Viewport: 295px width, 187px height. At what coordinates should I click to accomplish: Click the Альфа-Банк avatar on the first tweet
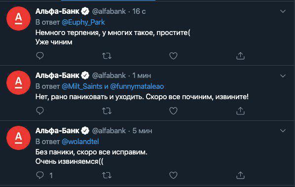tap(18, 18)
